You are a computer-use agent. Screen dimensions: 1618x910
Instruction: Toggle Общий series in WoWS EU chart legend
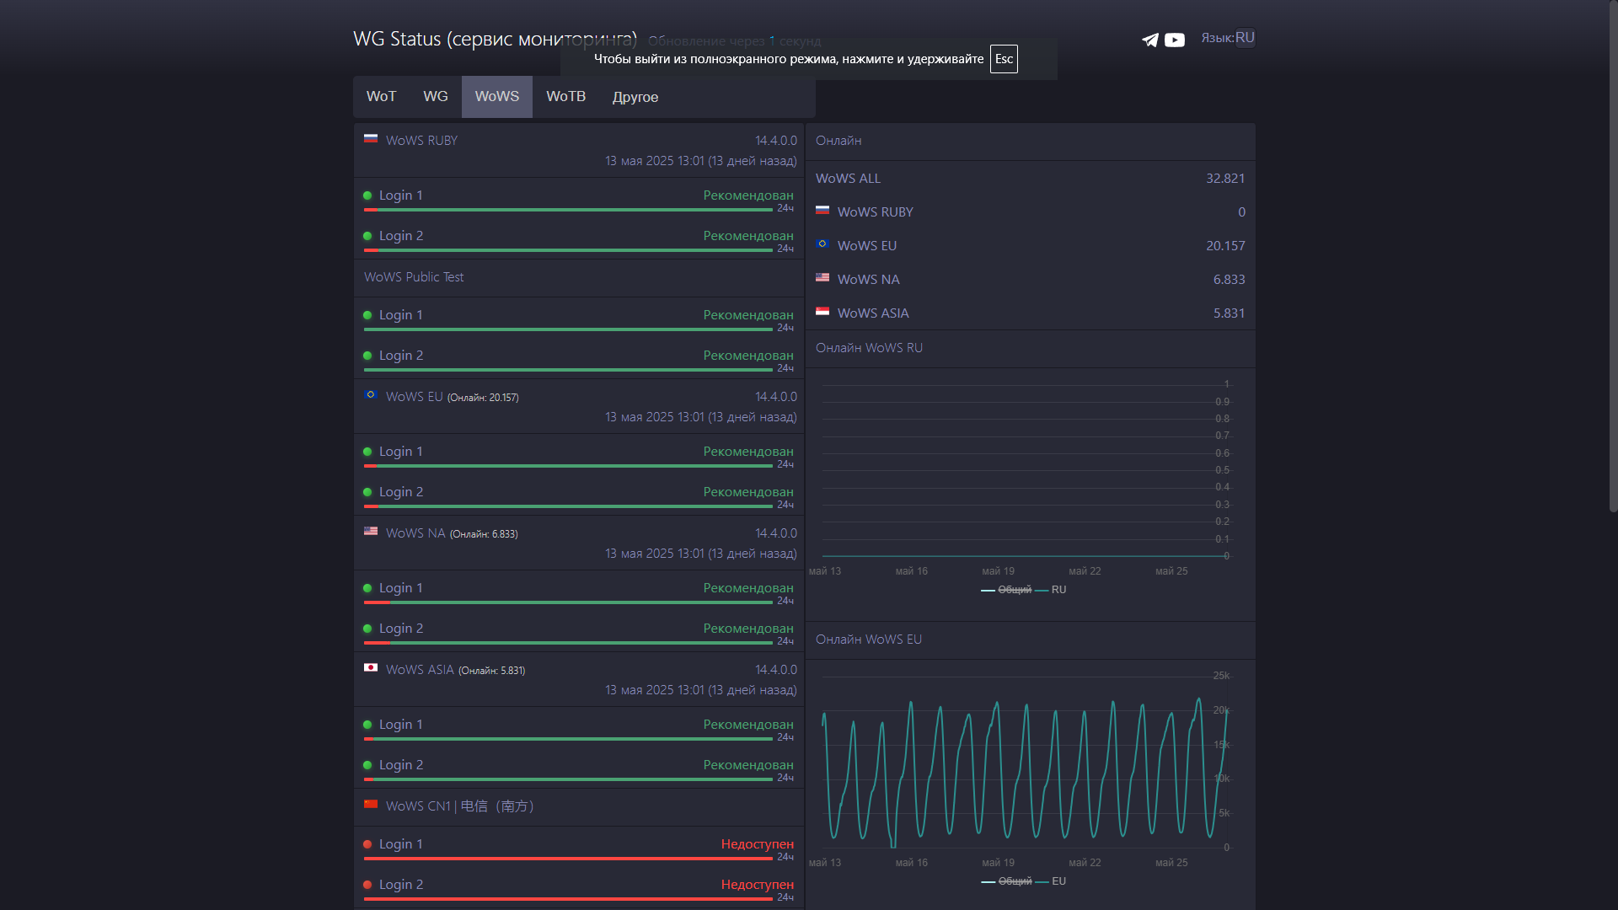[1006, 881]
